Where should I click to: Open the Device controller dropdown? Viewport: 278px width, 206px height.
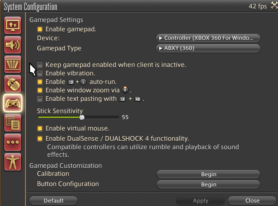(208, 38)
